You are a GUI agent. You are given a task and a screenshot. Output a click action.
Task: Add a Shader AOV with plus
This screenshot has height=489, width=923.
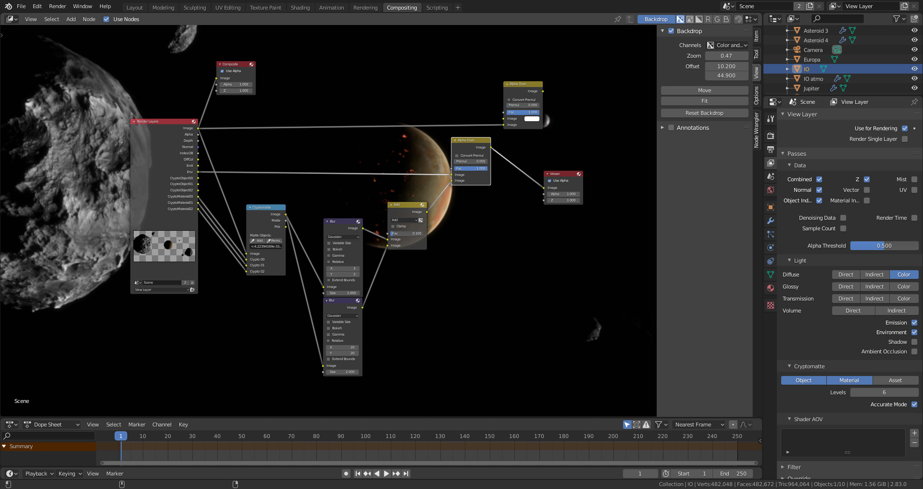point(914,433)
